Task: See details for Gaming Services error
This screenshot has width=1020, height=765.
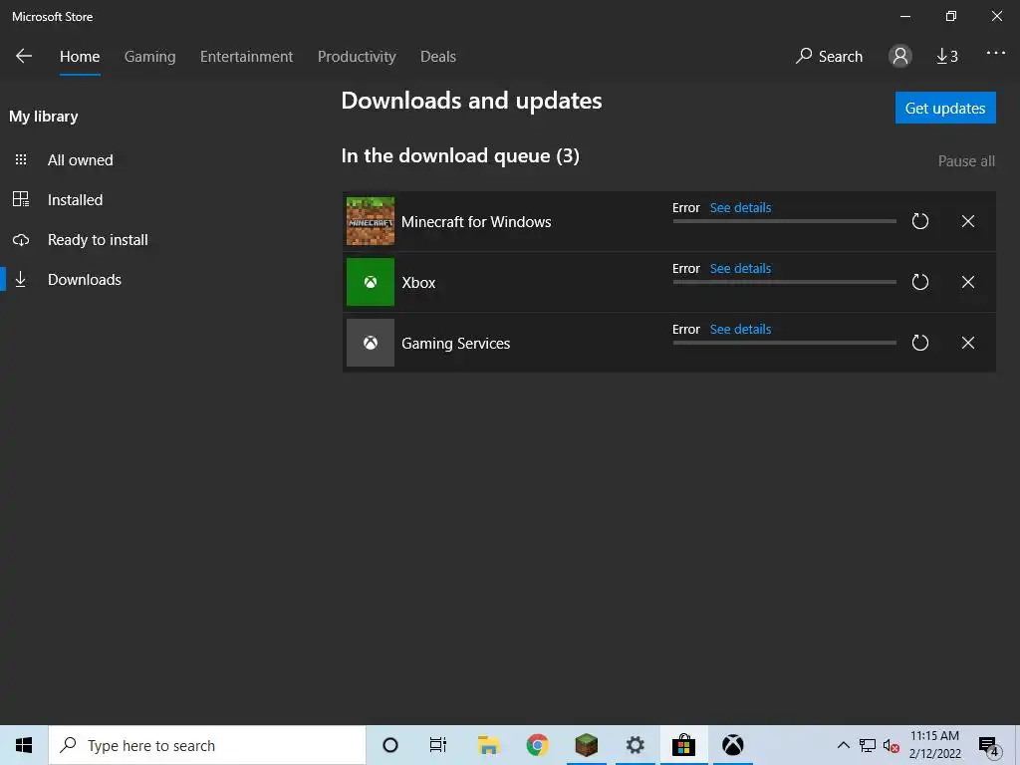Action: pyautogui.click(x=740, y=329)
